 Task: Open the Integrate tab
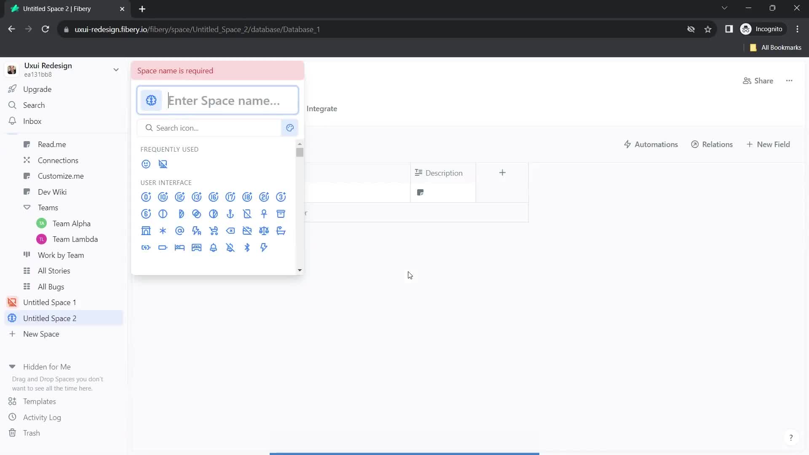tap(322, 108)
